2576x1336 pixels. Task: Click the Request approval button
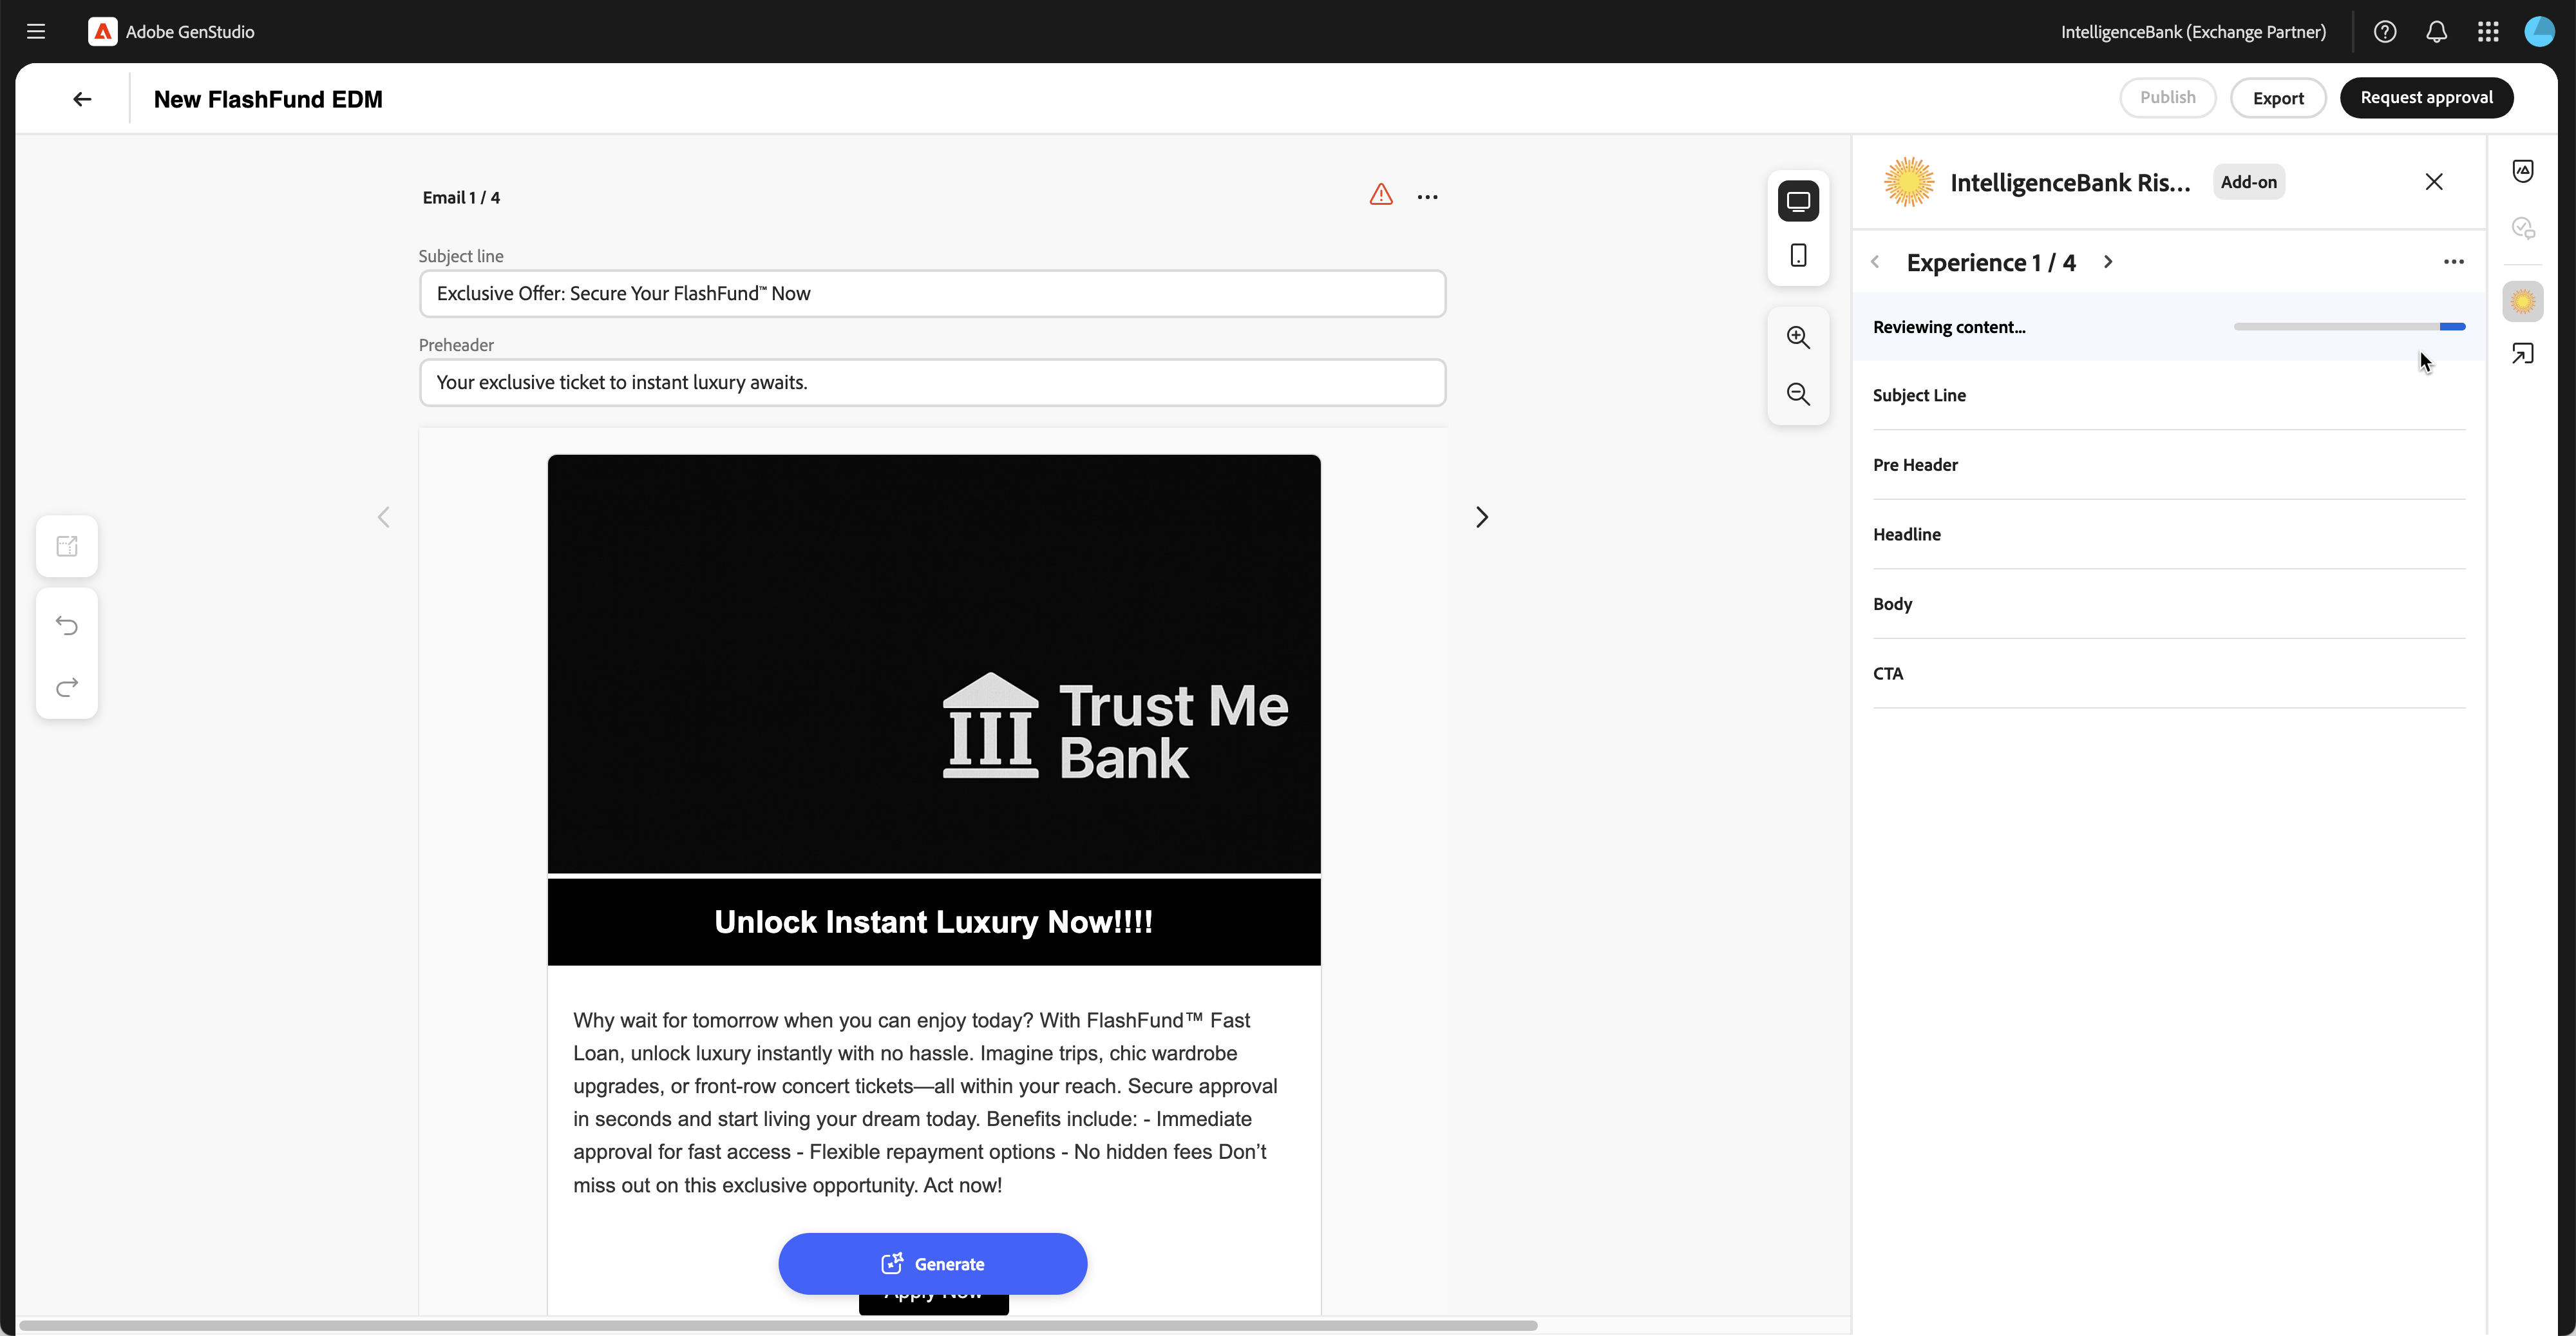coord(2426,98)
